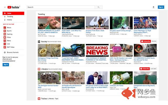Click into the Search field
Viewport: 168px width, 105px height.
coord(61,7)
